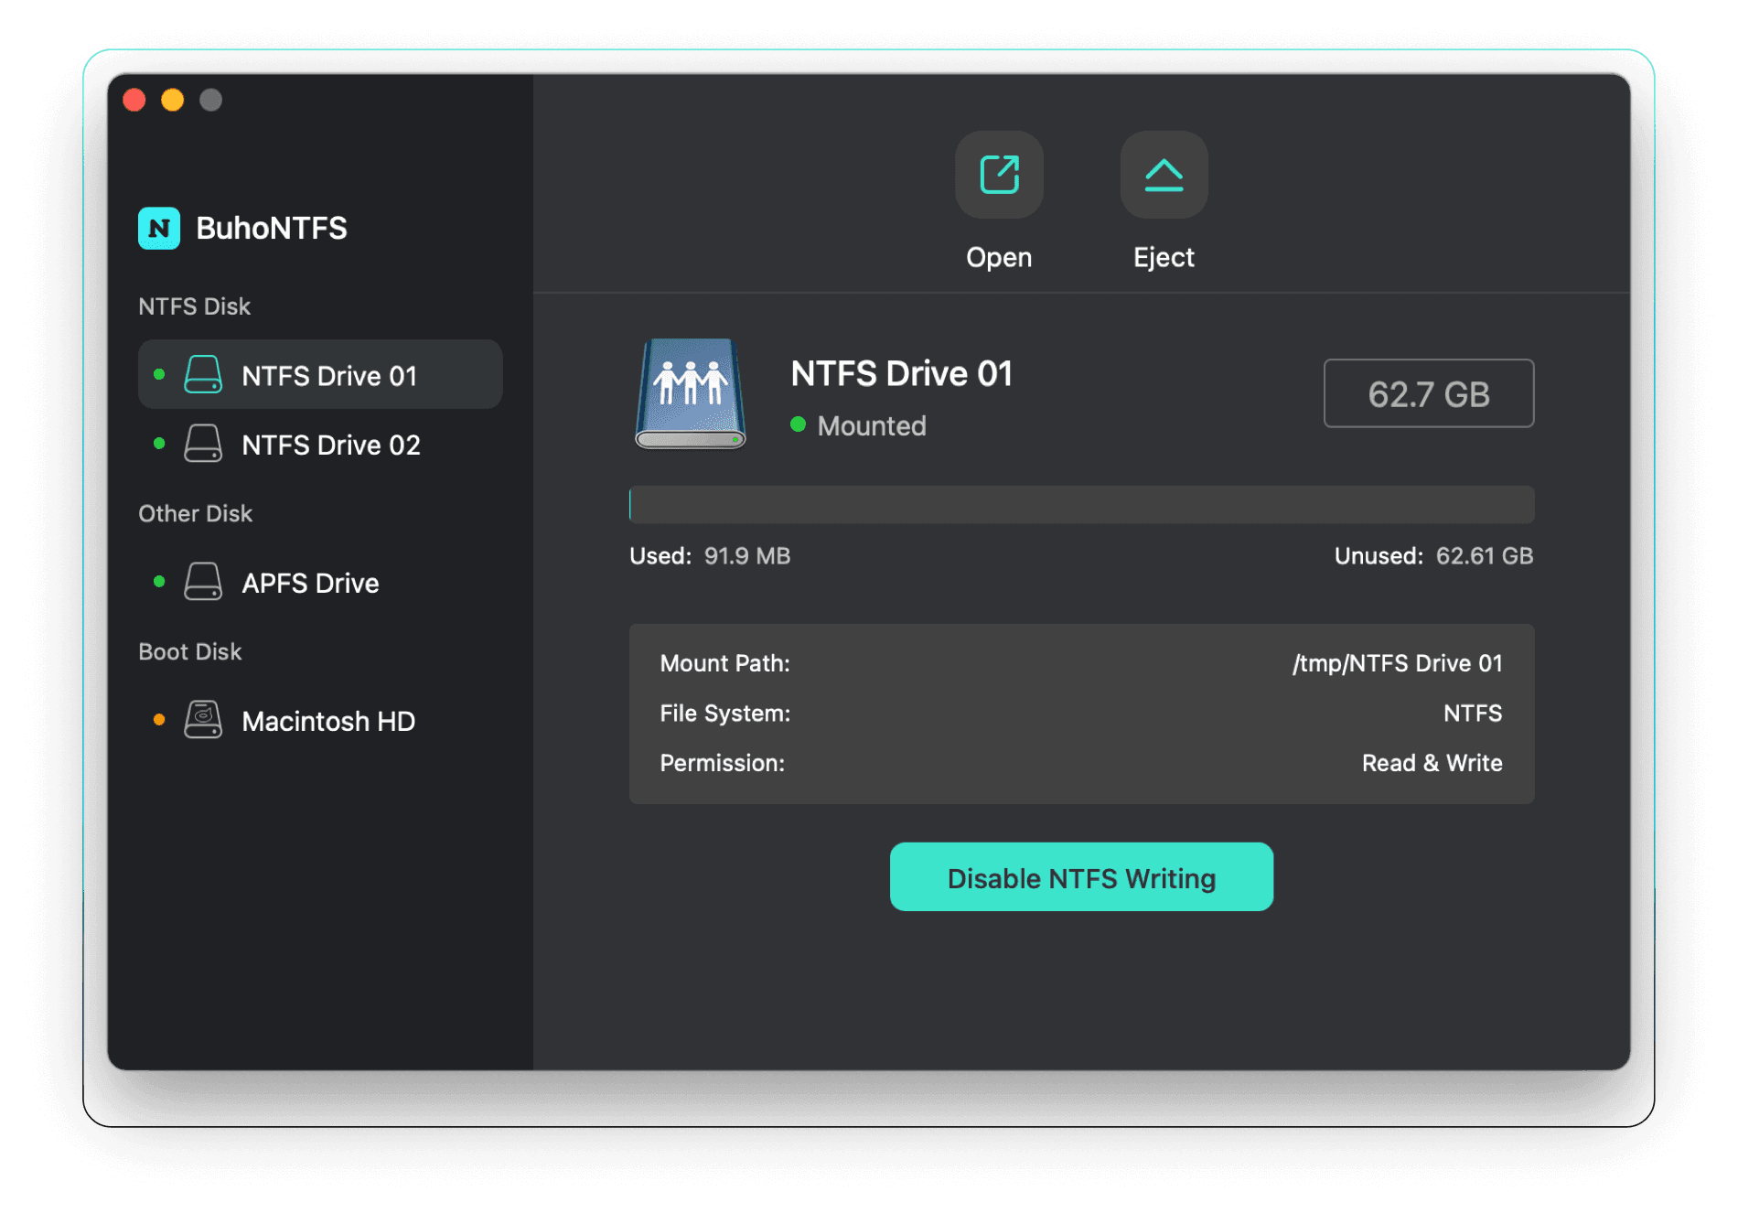This screenshot has width=1738, height=1213.
Task: Click the disk usage progress bar
Action: pyautogui.click(x=1081, y=505)
